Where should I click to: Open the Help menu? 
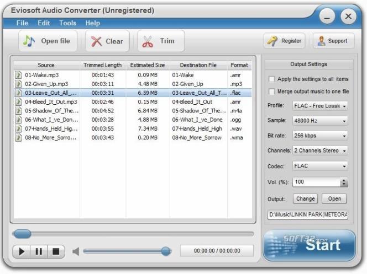[93, 23]
